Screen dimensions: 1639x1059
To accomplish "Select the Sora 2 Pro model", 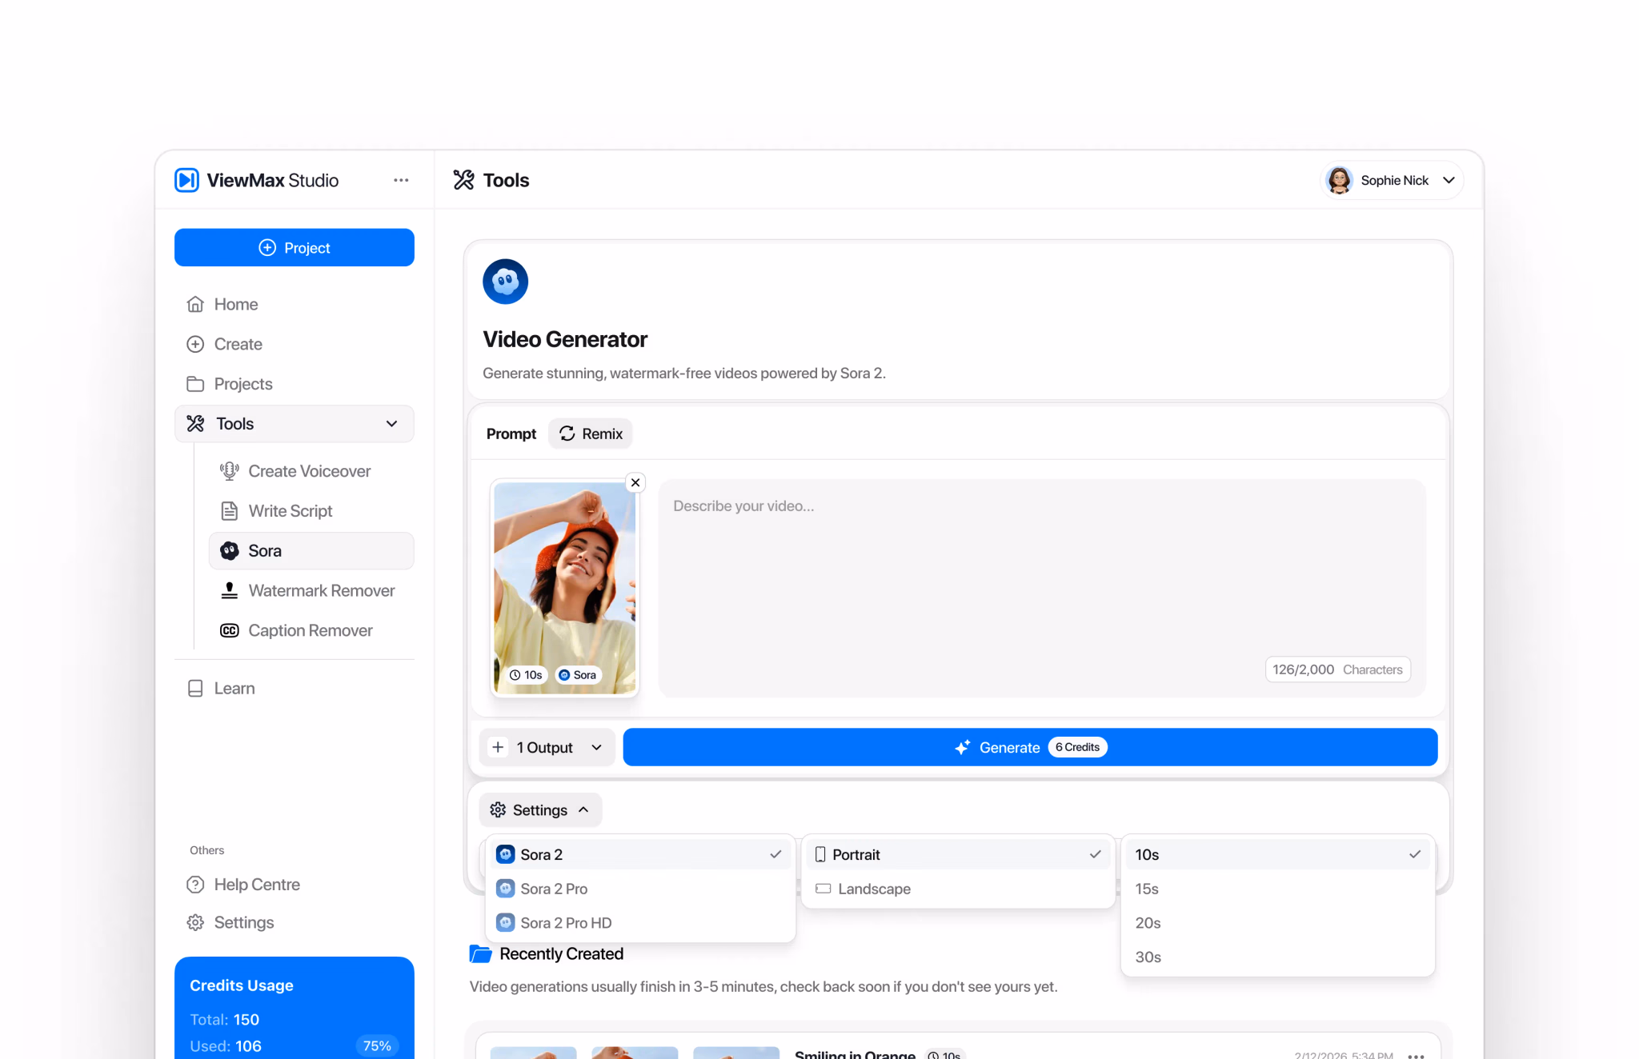I will click(640, 889).
